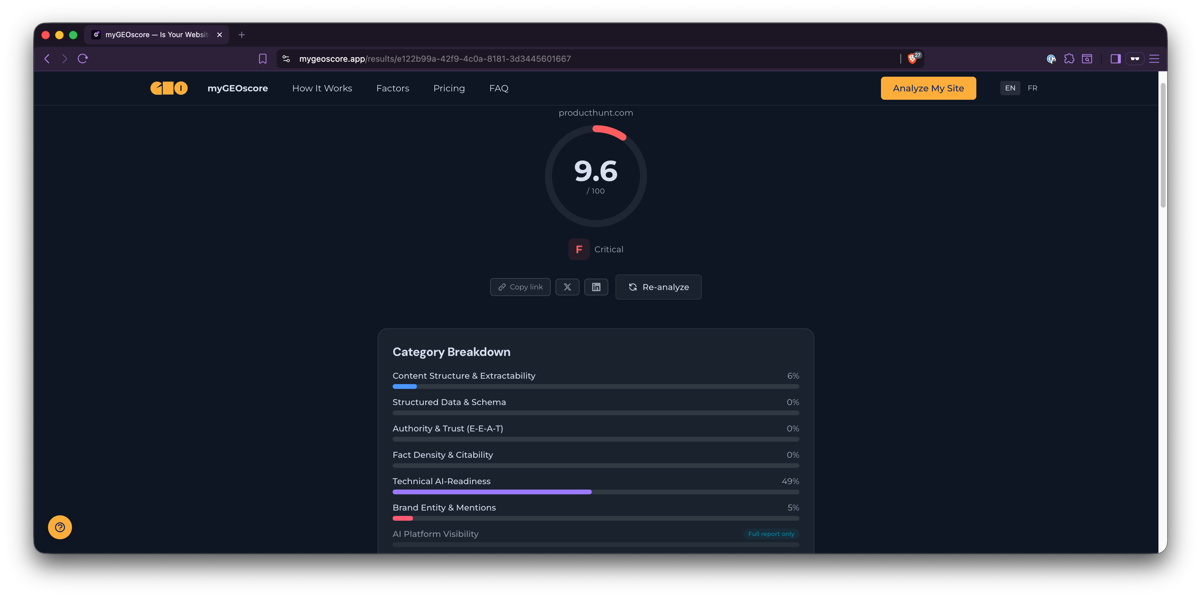Open site permission controls via the tune icon
The width and height of the screenshot is (1201, 598).
286,59
